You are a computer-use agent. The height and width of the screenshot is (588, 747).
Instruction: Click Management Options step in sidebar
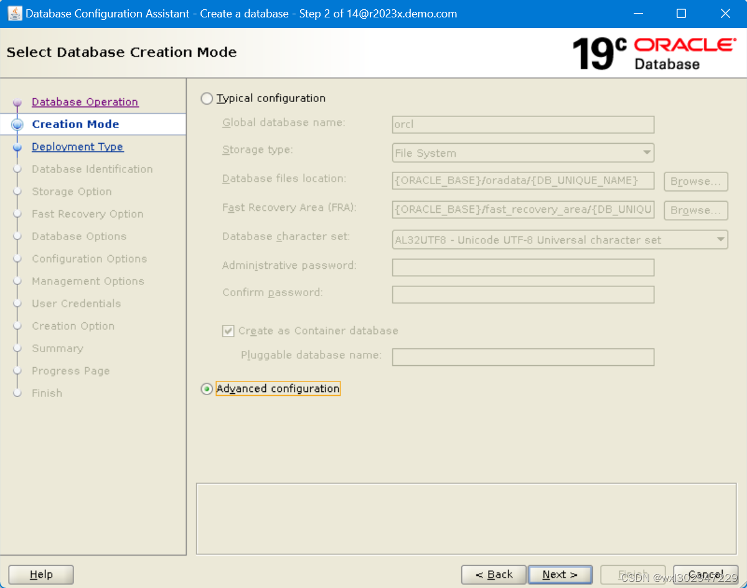pyautogui.click(x=88, y=281)
